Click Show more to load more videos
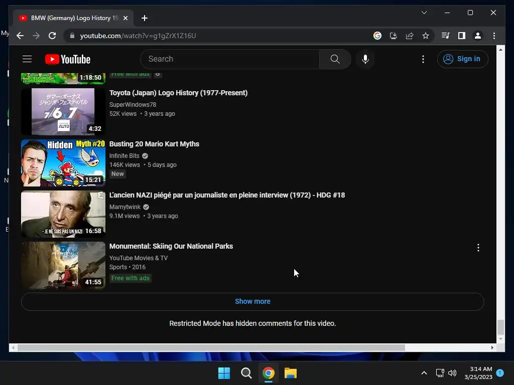 [252, 301]
